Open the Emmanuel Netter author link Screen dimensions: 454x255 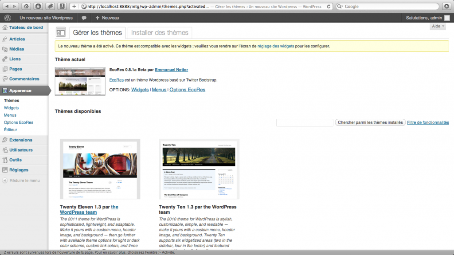coord(172,70)
